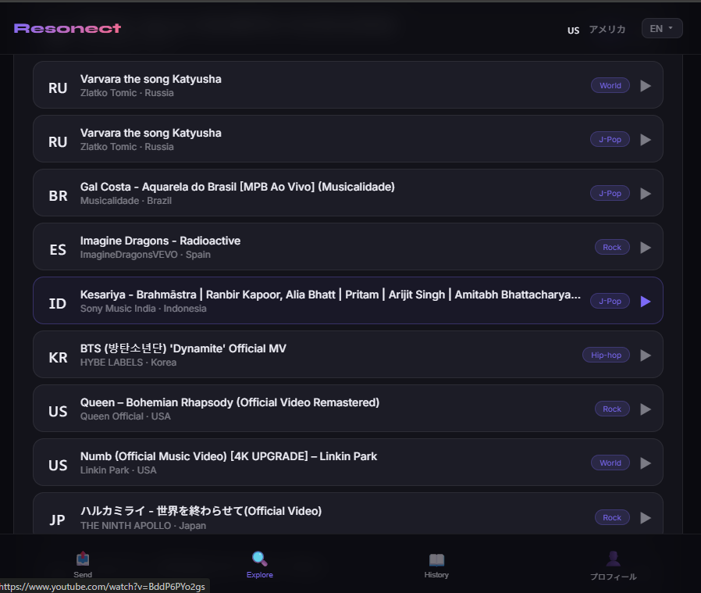Screen dimensions: 701x593
Task: Select title Kesariya - Brahmāstra
Action: pos(330,295)
